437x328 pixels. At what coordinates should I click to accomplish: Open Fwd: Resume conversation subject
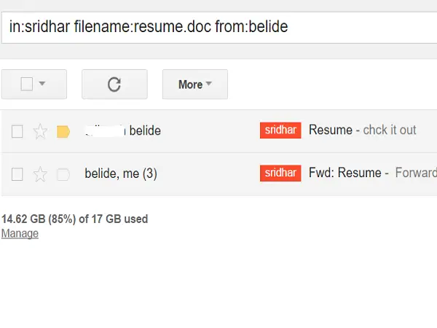pyautogui.click(x=345, y=173)
